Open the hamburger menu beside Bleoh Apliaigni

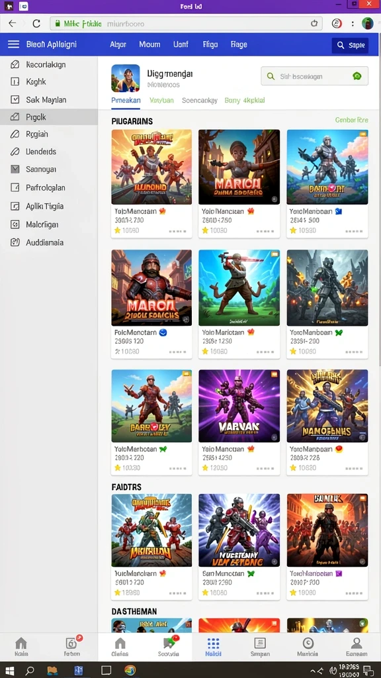coord(14,44)
